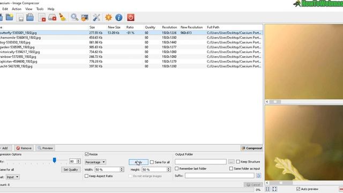This screenshot has height=193, width=343.
Task: Click the Ratio column header
Action: point(130,27)
